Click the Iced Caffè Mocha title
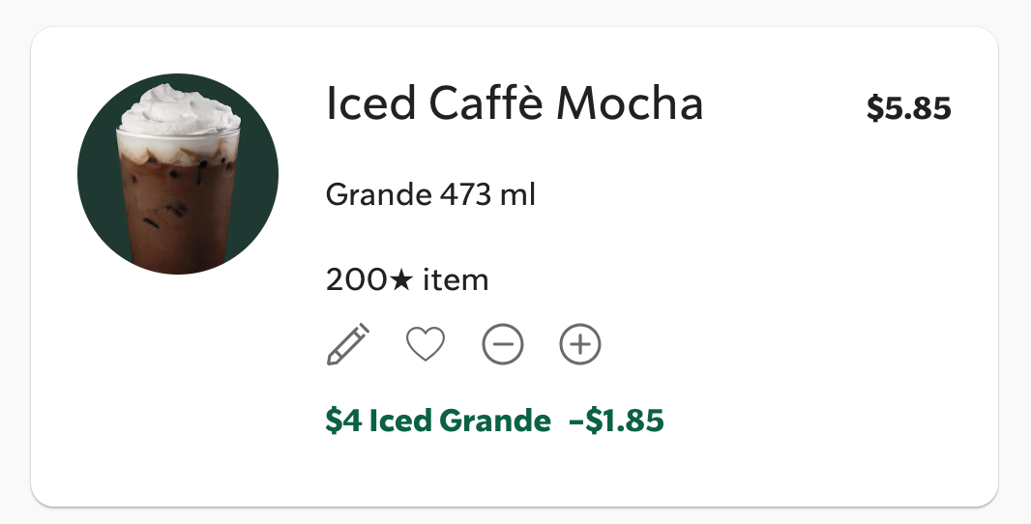This screenshot has height=524, width=1031. (515, 104)
